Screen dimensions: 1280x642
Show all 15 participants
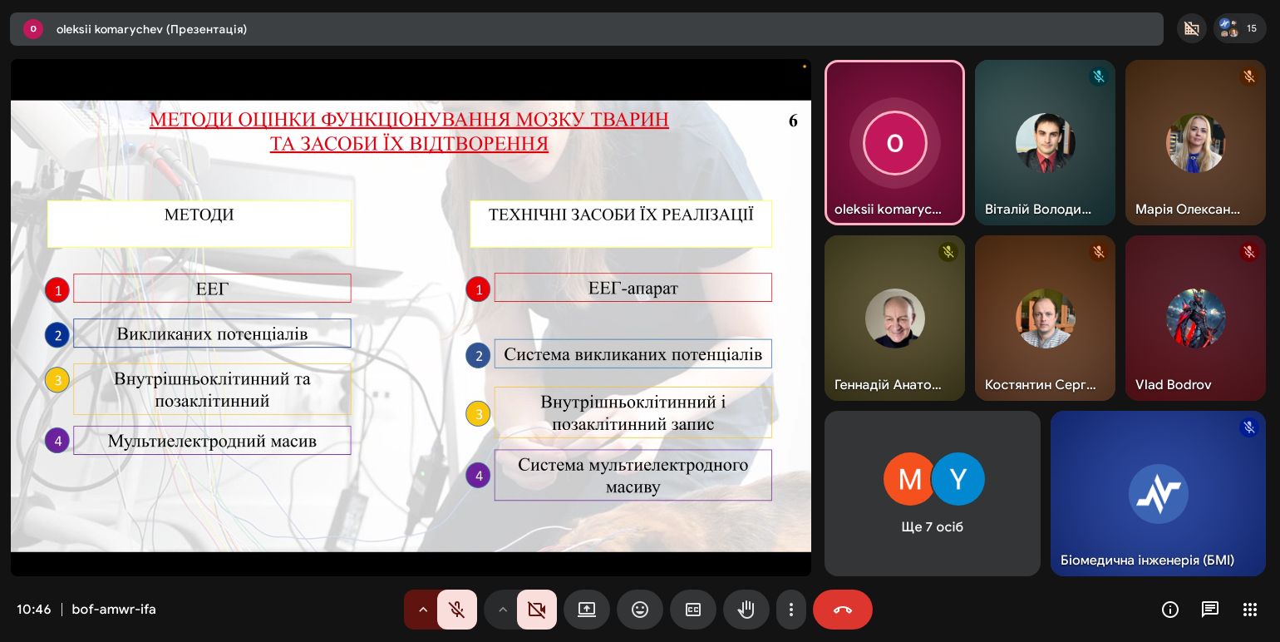pyautogui.click(x=1239, y=28)
